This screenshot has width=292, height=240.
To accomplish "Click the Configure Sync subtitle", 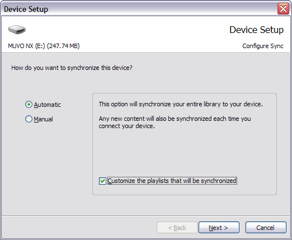I will (263, 46).
